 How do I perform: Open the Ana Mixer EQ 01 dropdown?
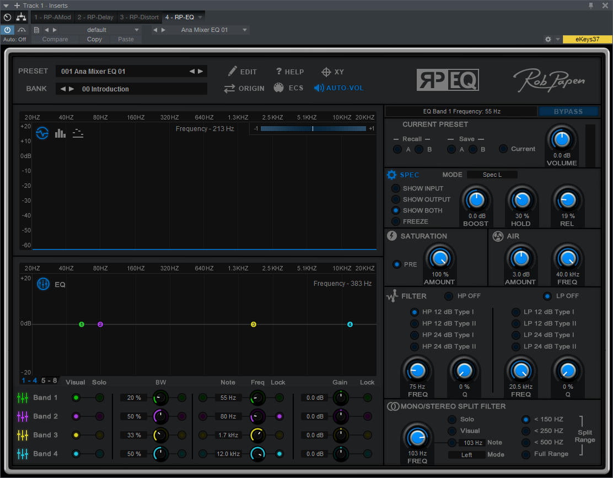click(x=245, y=30)
